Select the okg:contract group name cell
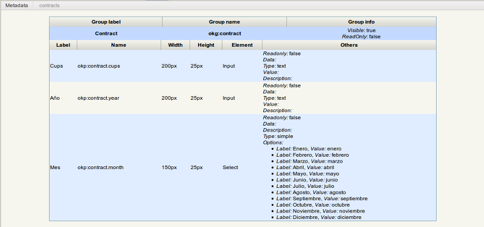Viewport: 484px width, 227px height. tap(225, 33)
